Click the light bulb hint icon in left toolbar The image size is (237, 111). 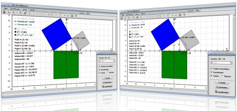(76, 16)
